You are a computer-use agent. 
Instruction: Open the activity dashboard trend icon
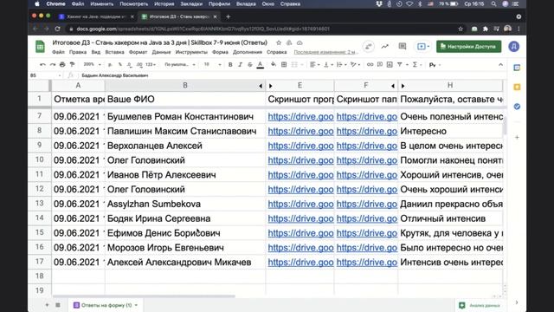click(384, 46)
